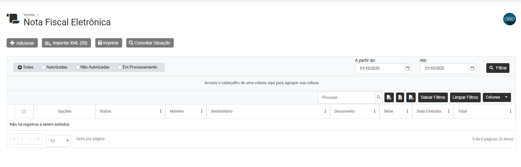Tick the select-all checkbox in grid header
The height and width of the screenshot is (167, 521).
pos(24,112)
